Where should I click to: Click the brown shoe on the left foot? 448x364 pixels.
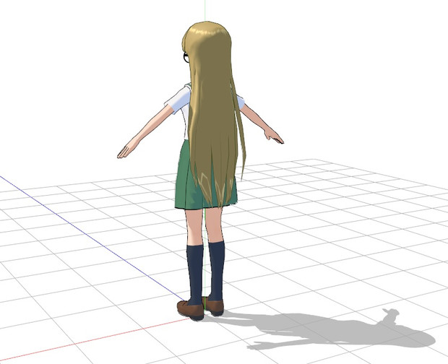click(191, 310)
